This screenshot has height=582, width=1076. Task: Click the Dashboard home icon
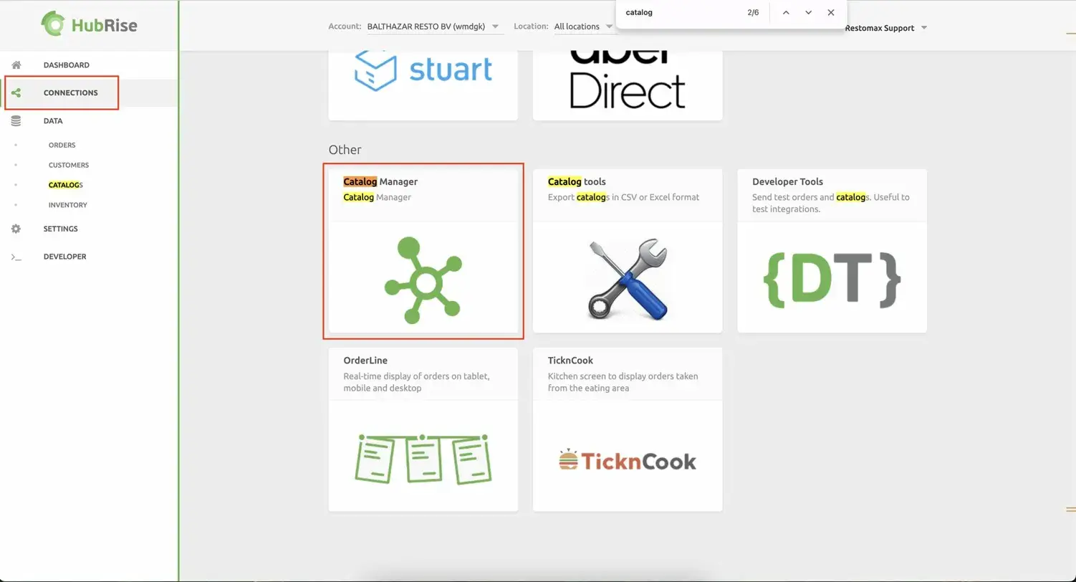tap(16, 65)
